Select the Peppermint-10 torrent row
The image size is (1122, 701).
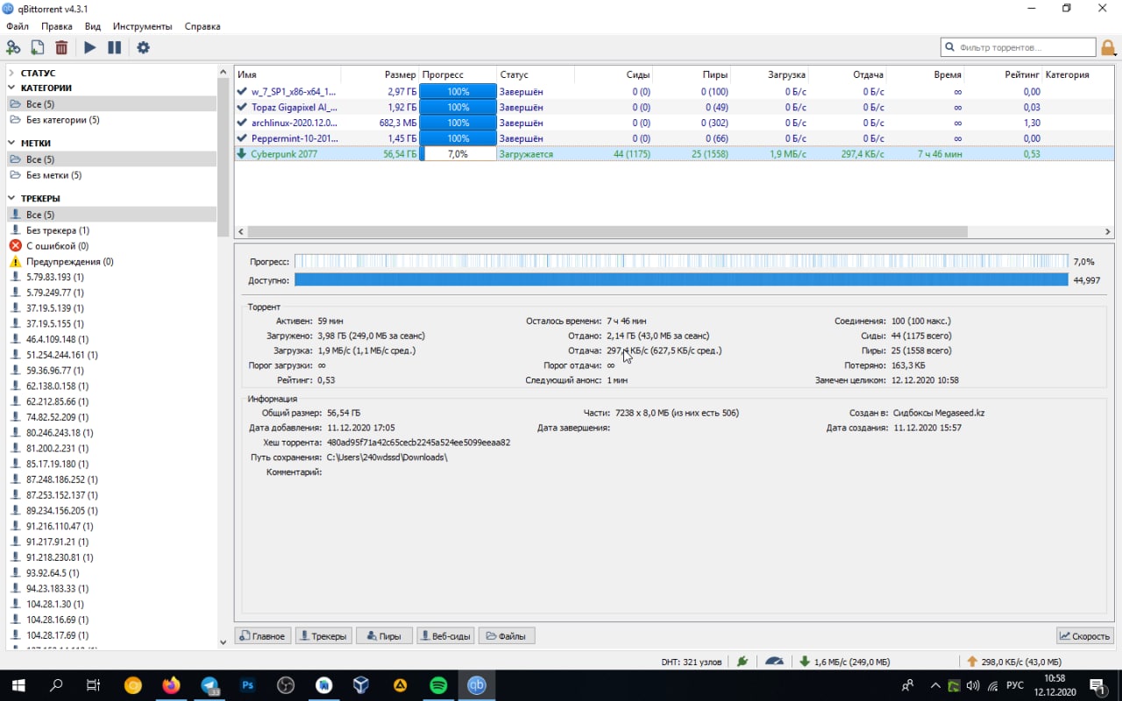tap(674, 138)
